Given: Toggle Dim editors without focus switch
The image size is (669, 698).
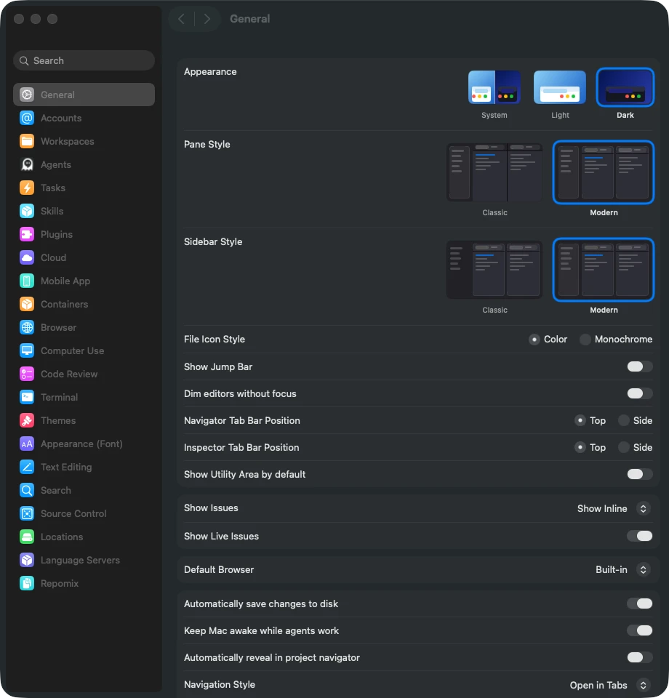Looking at the screenshot, I should click(640, 393).
